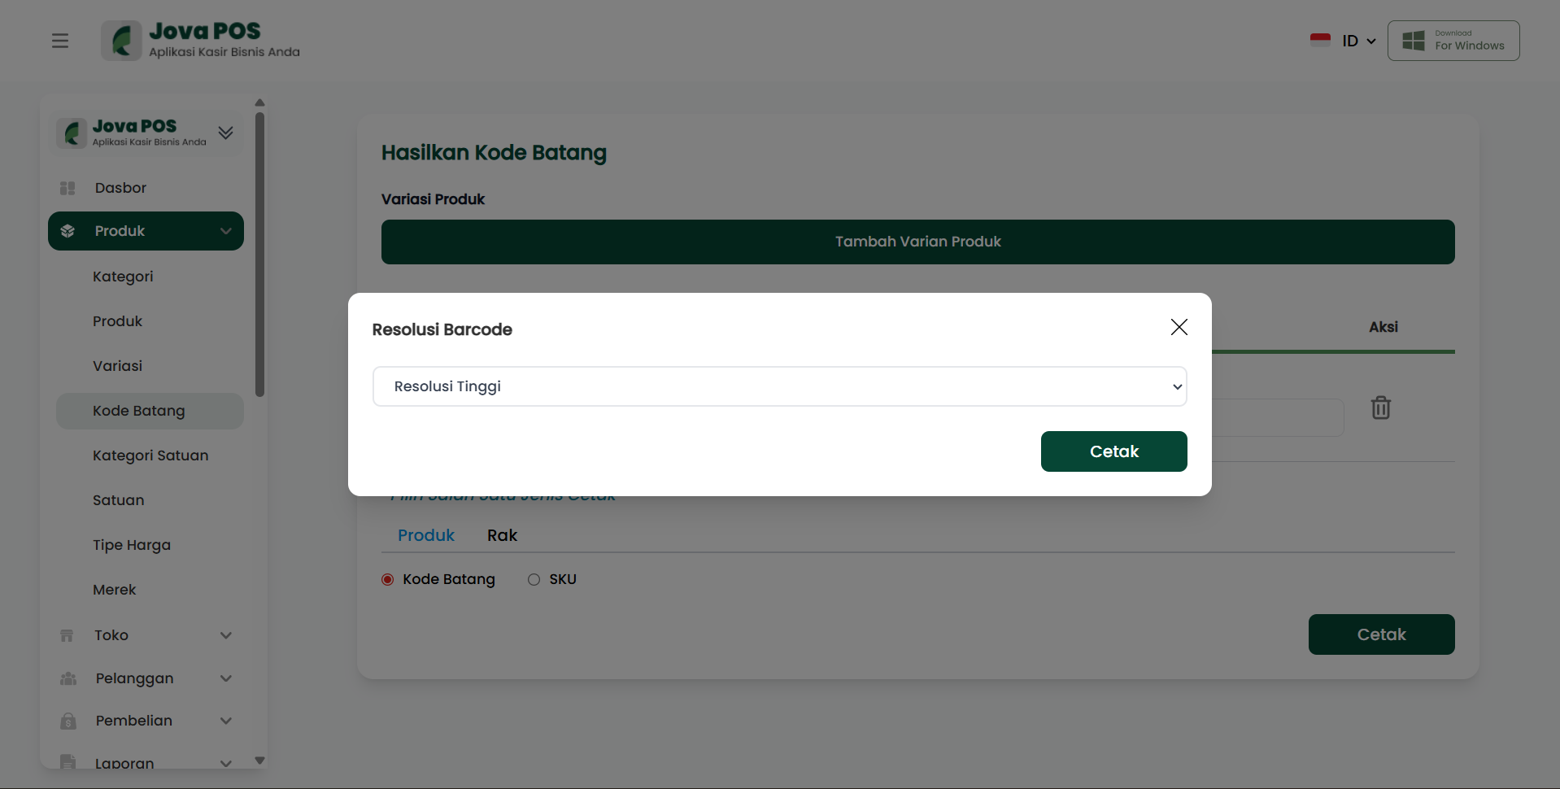
Task: Select the Kode Batang radio button
Action: click(x=388, y=579)
